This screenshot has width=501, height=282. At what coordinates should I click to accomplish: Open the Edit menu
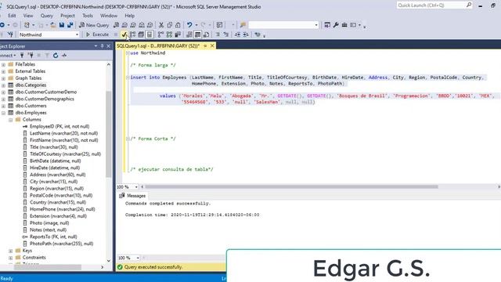(12, 16)
